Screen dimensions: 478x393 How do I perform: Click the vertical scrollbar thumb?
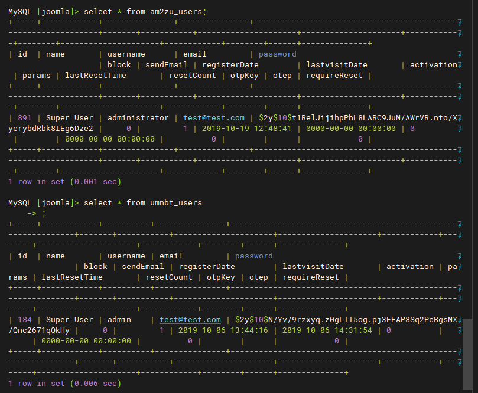tap(467, 354)
